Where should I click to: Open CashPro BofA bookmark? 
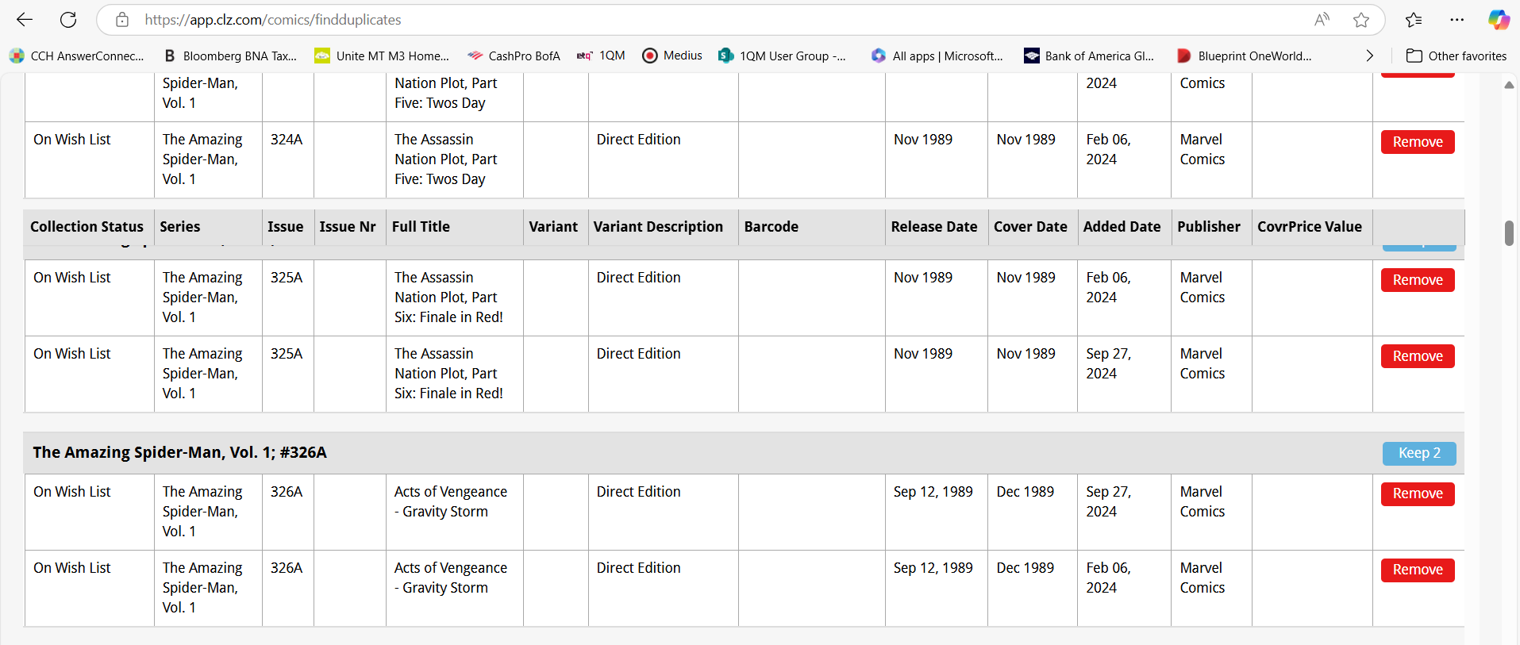tap(514, 56)
